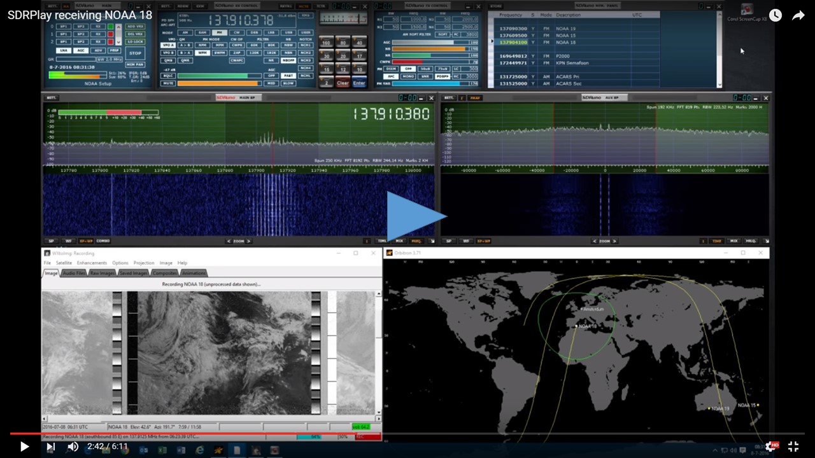Enable notch NCH1 in RX Control
Viewport: 815px width, 458px height.
[x=306, y=45]
